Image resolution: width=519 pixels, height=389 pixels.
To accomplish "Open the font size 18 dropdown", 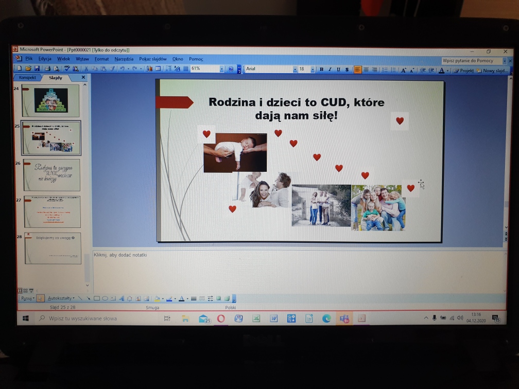I will tap(313, 69).
